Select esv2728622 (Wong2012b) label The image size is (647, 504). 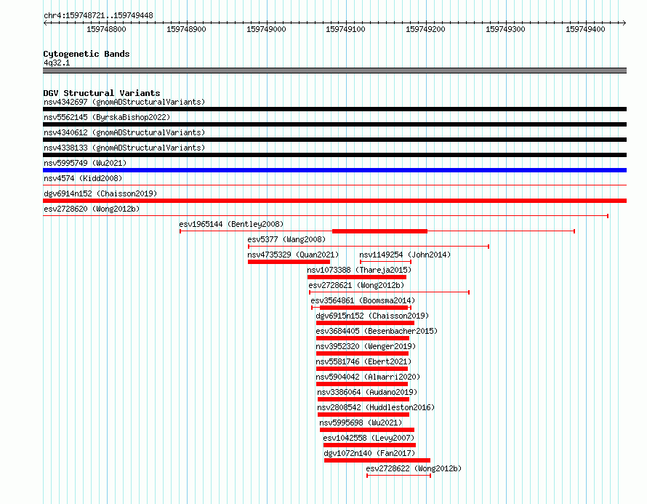pos(414,468)
